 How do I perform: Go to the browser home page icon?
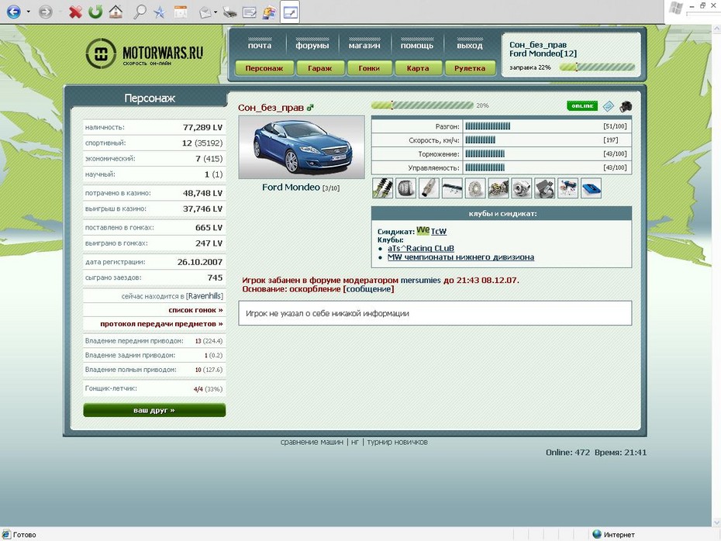(x=116, y=12)
